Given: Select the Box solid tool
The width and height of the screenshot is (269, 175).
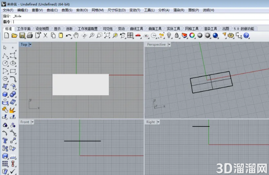Looking at the screenshot, I should [5, 94].
